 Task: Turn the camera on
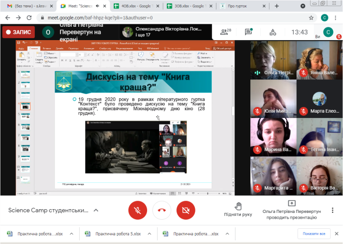point(185,210)
